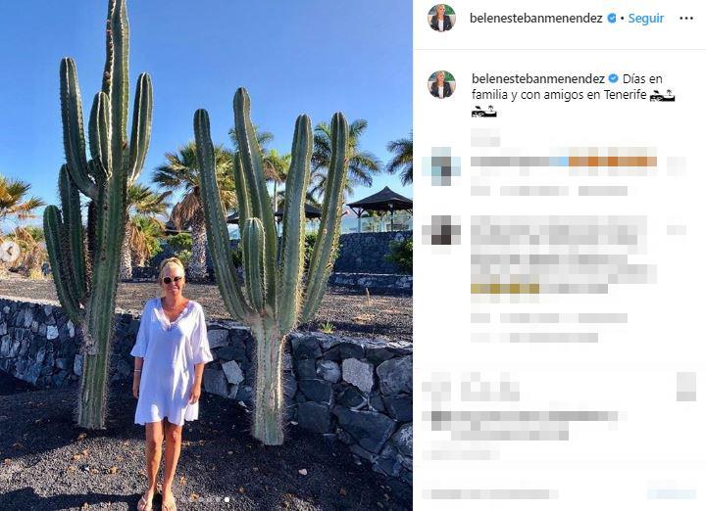Like the second comment with its heart
706x511 pixels.
pos(677,230)
